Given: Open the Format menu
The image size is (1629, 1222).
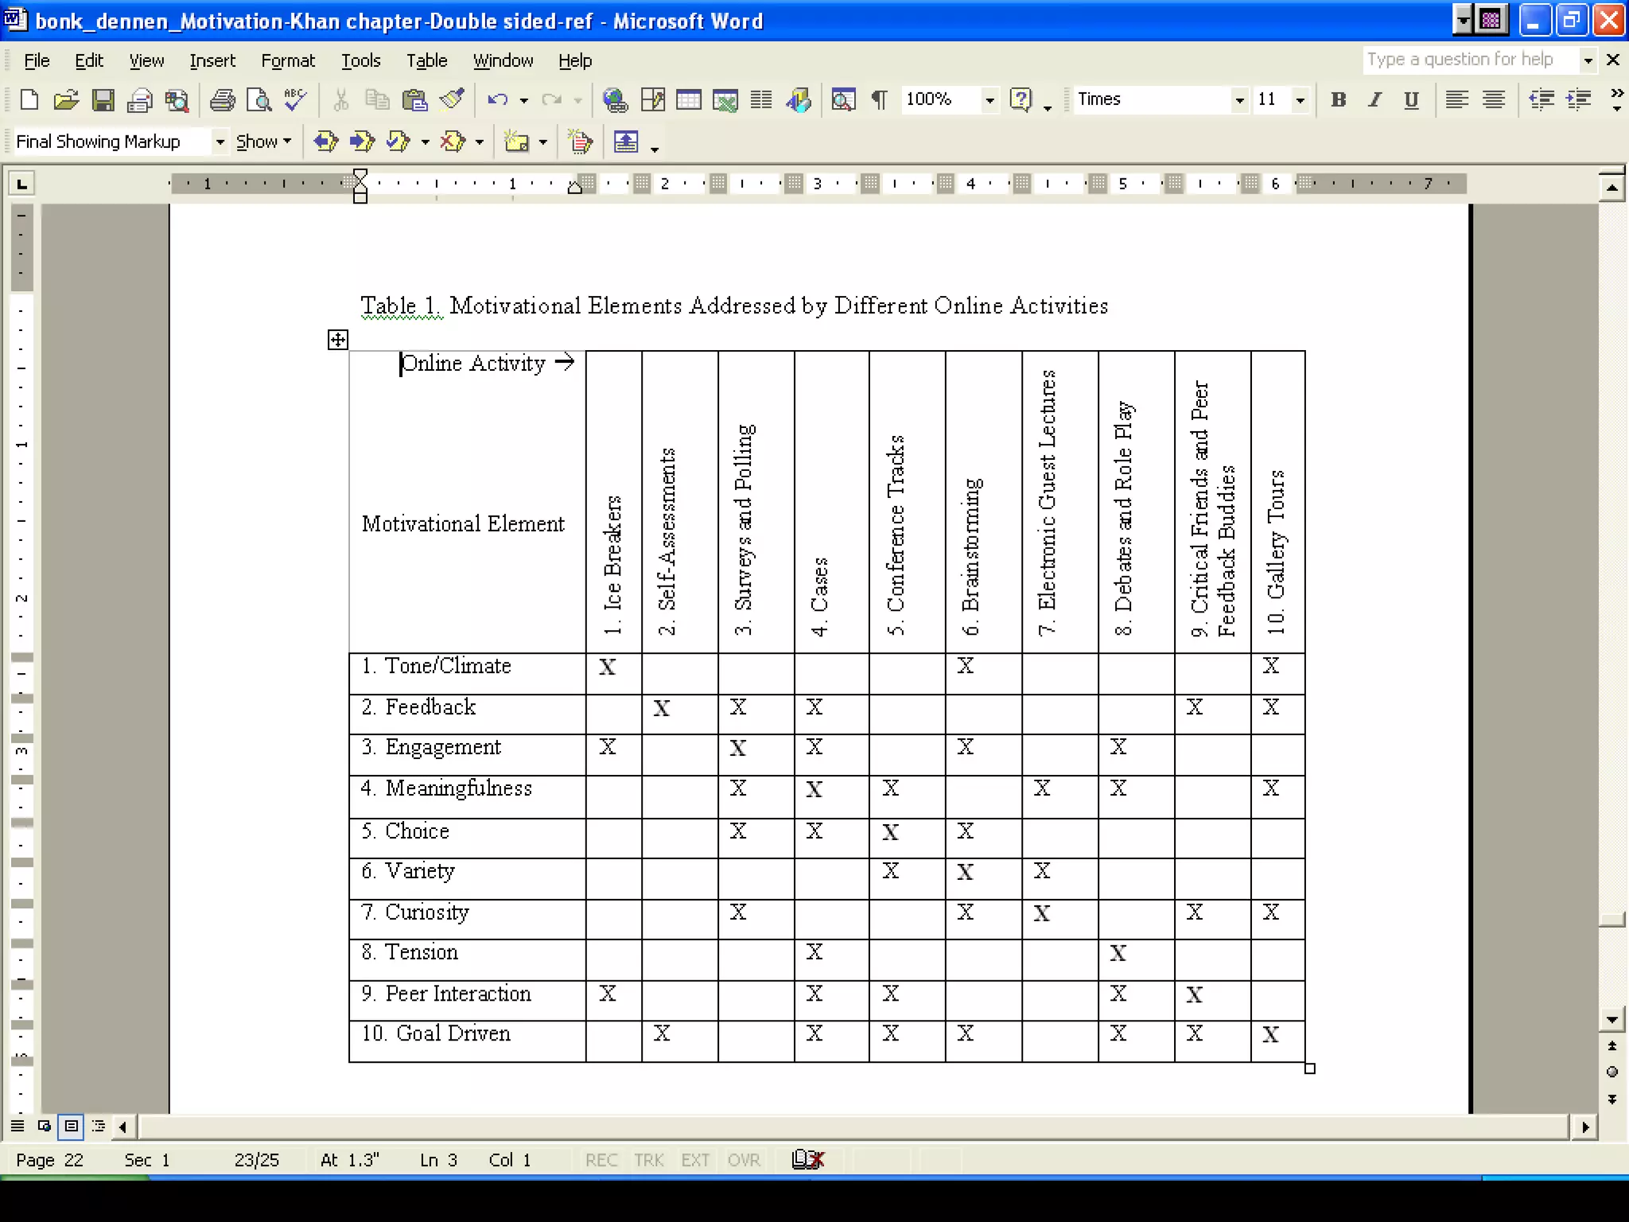Looking at the screenshot, I should [x=287, y=60].
